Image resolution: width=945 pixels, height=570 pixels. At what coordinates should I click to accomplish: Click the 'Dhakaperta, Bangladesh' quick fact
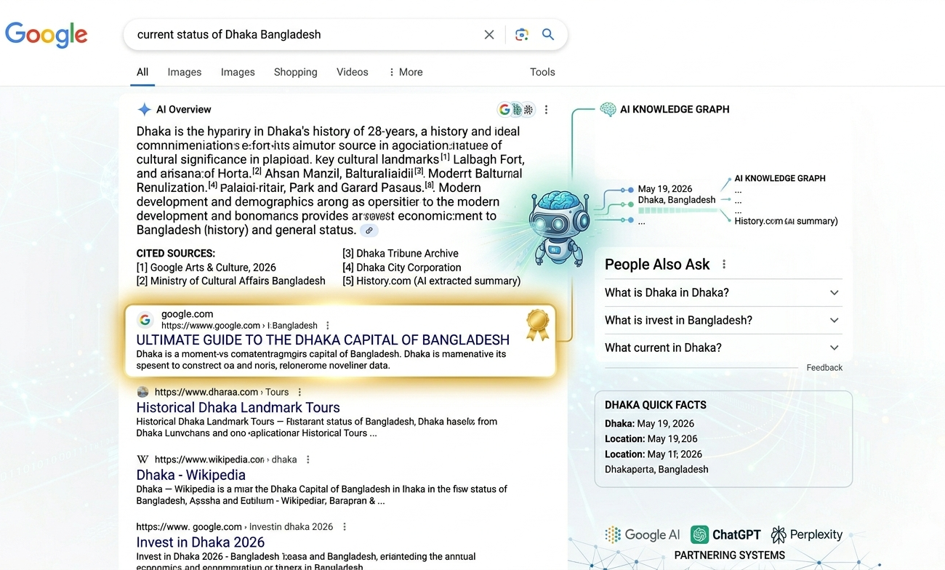pos(656,470)
